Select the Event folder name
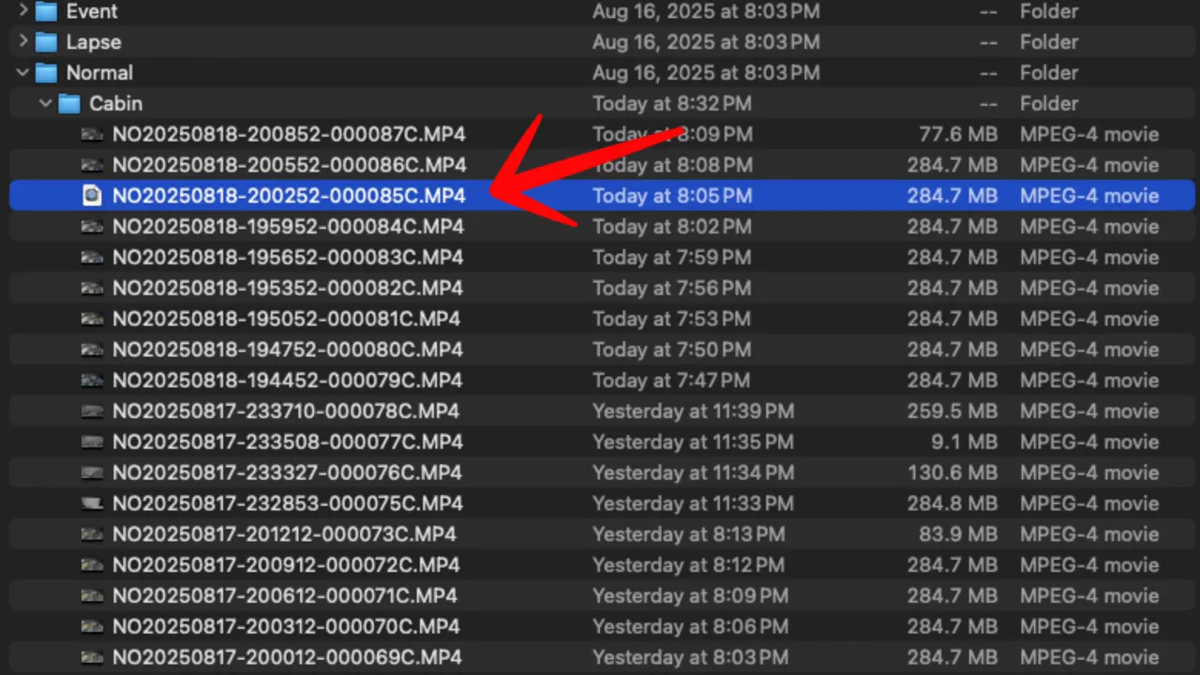The image size is (1200, 675). point(92,11)
